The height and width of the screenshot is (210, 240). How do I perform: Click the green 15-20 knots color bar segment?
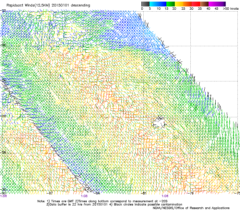click(x=171, y=4)
